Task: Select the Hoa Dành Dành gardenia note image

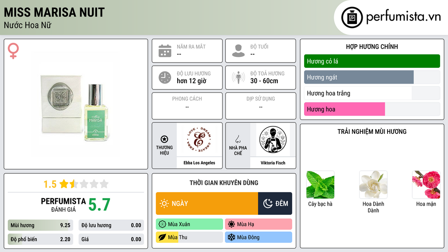Action: tap(373, 185)
